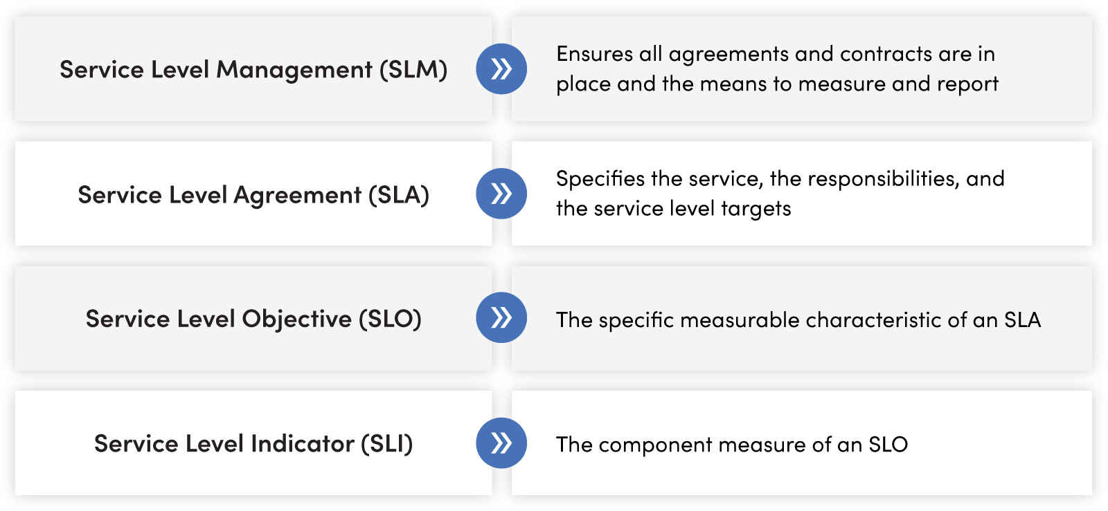Select the Service Level Agreement (SLA) heading
Image resolution: width=1108 pixels, height=511 pixels.
coord(253,195)
